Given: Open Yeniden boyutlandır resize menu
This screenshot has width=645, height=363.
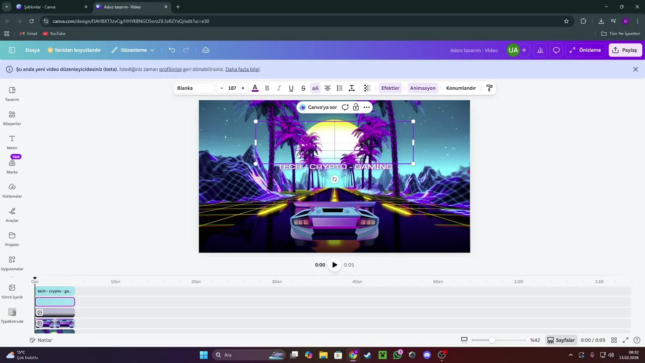Looking at the screenshot, I should pos(75,50).
